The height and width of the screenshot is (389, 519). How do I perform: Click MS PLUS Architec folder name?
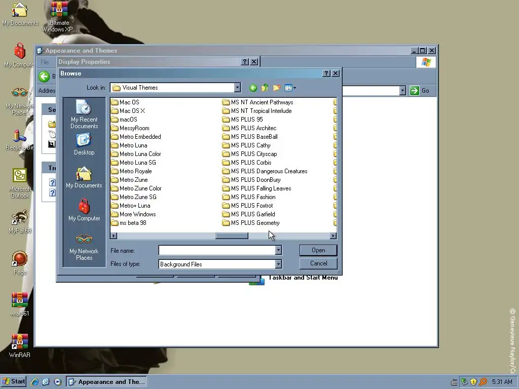coord(253,128)
